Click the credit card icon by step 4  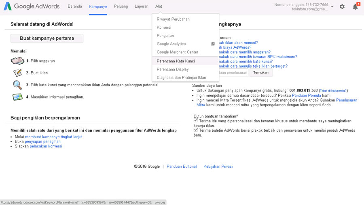[x=17, y=97]
